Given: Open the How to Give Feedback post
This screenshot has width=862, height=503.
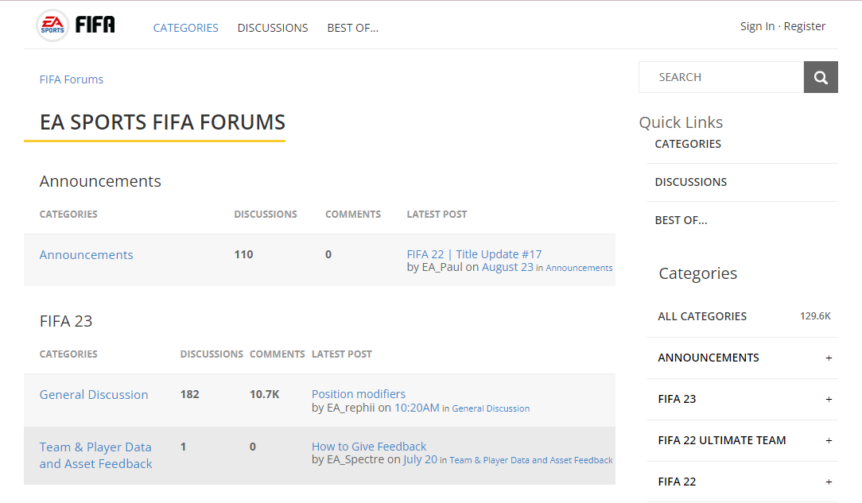Looking at the screenshot, I should pyautogui.click(x=369, y=447).
